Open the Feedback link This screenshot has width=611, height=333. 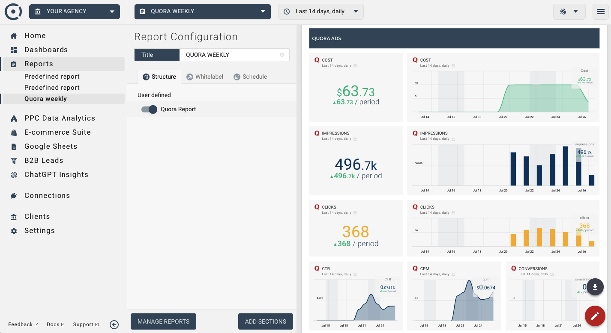click(23, 324)
